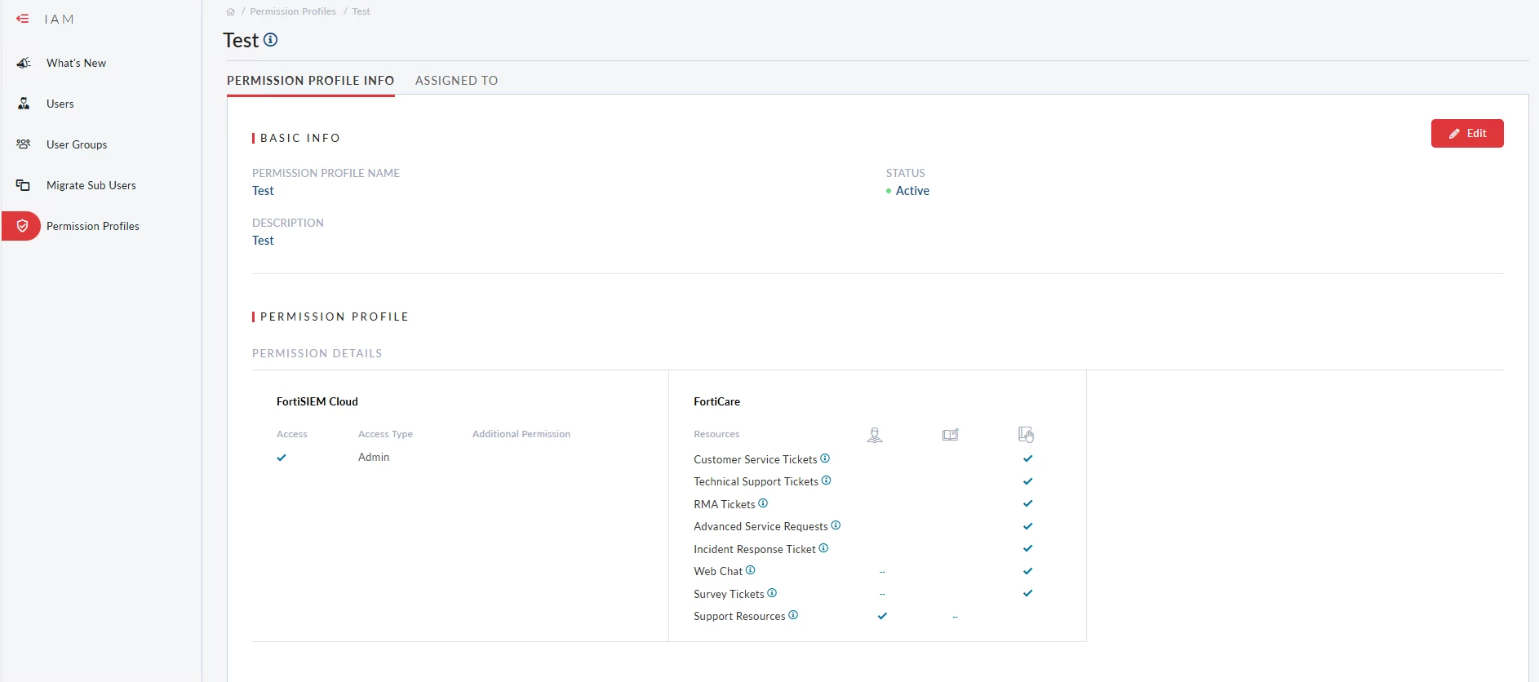
Task: Click info icon next to Technical Support Tickets
Action: (x=827, y=480)
